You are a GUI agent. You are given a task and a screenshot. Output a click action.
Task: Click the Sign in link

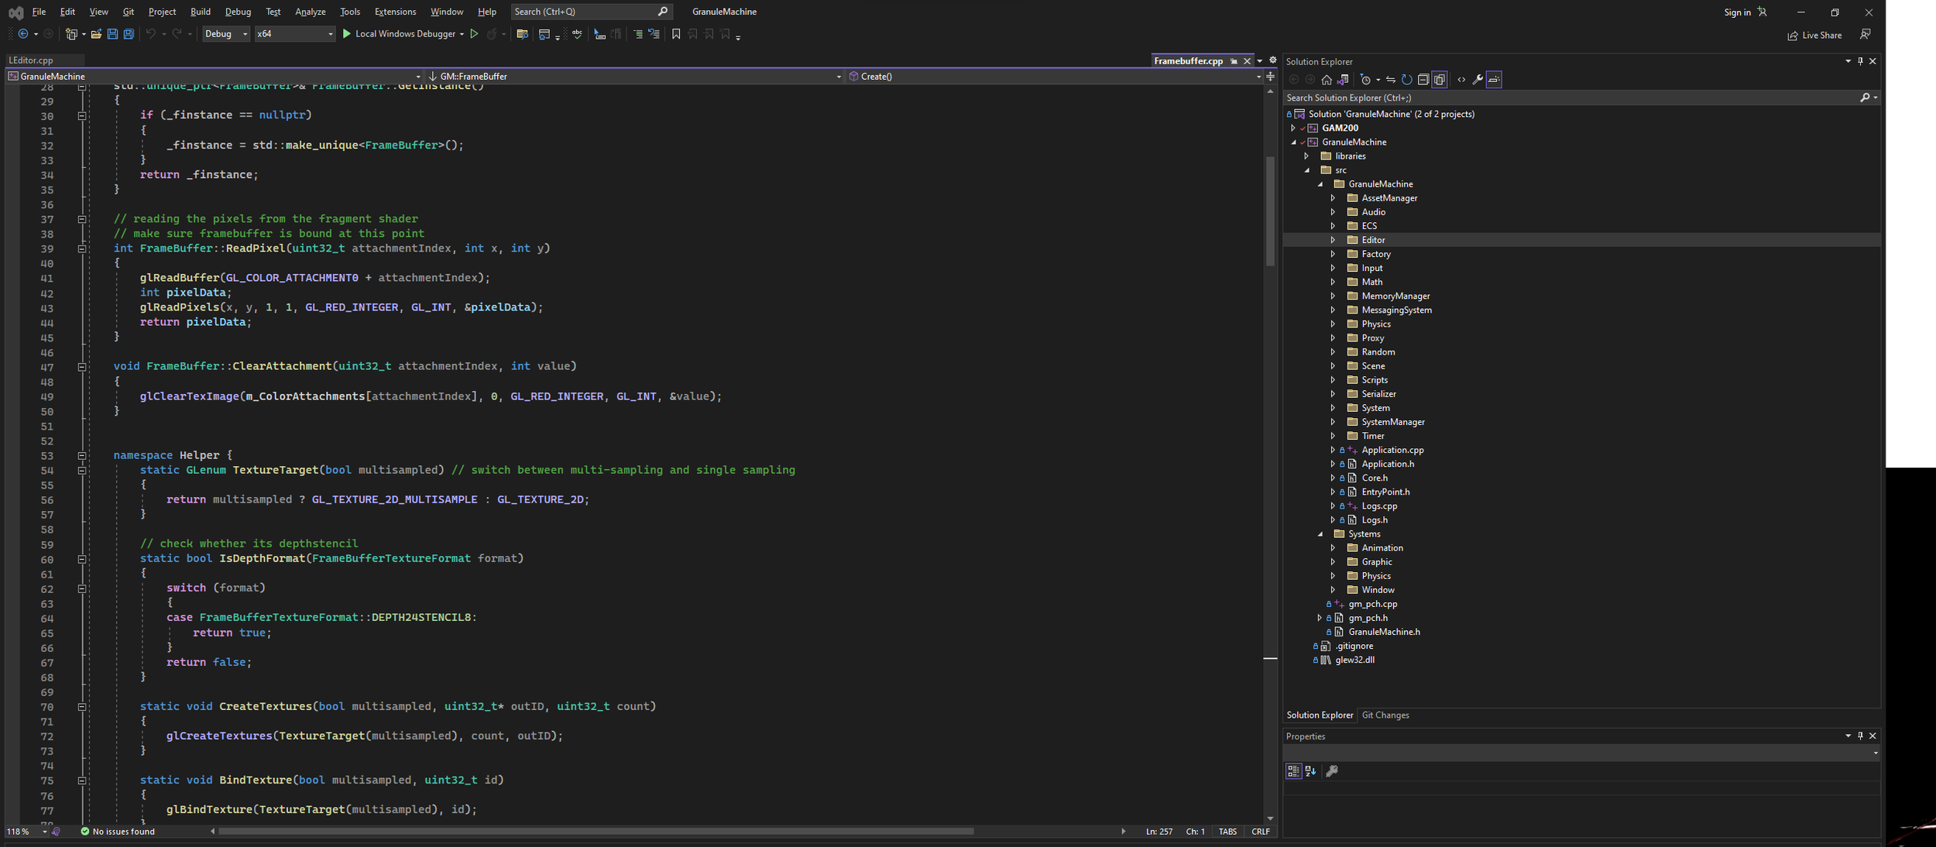click(x=1737, y=12)
